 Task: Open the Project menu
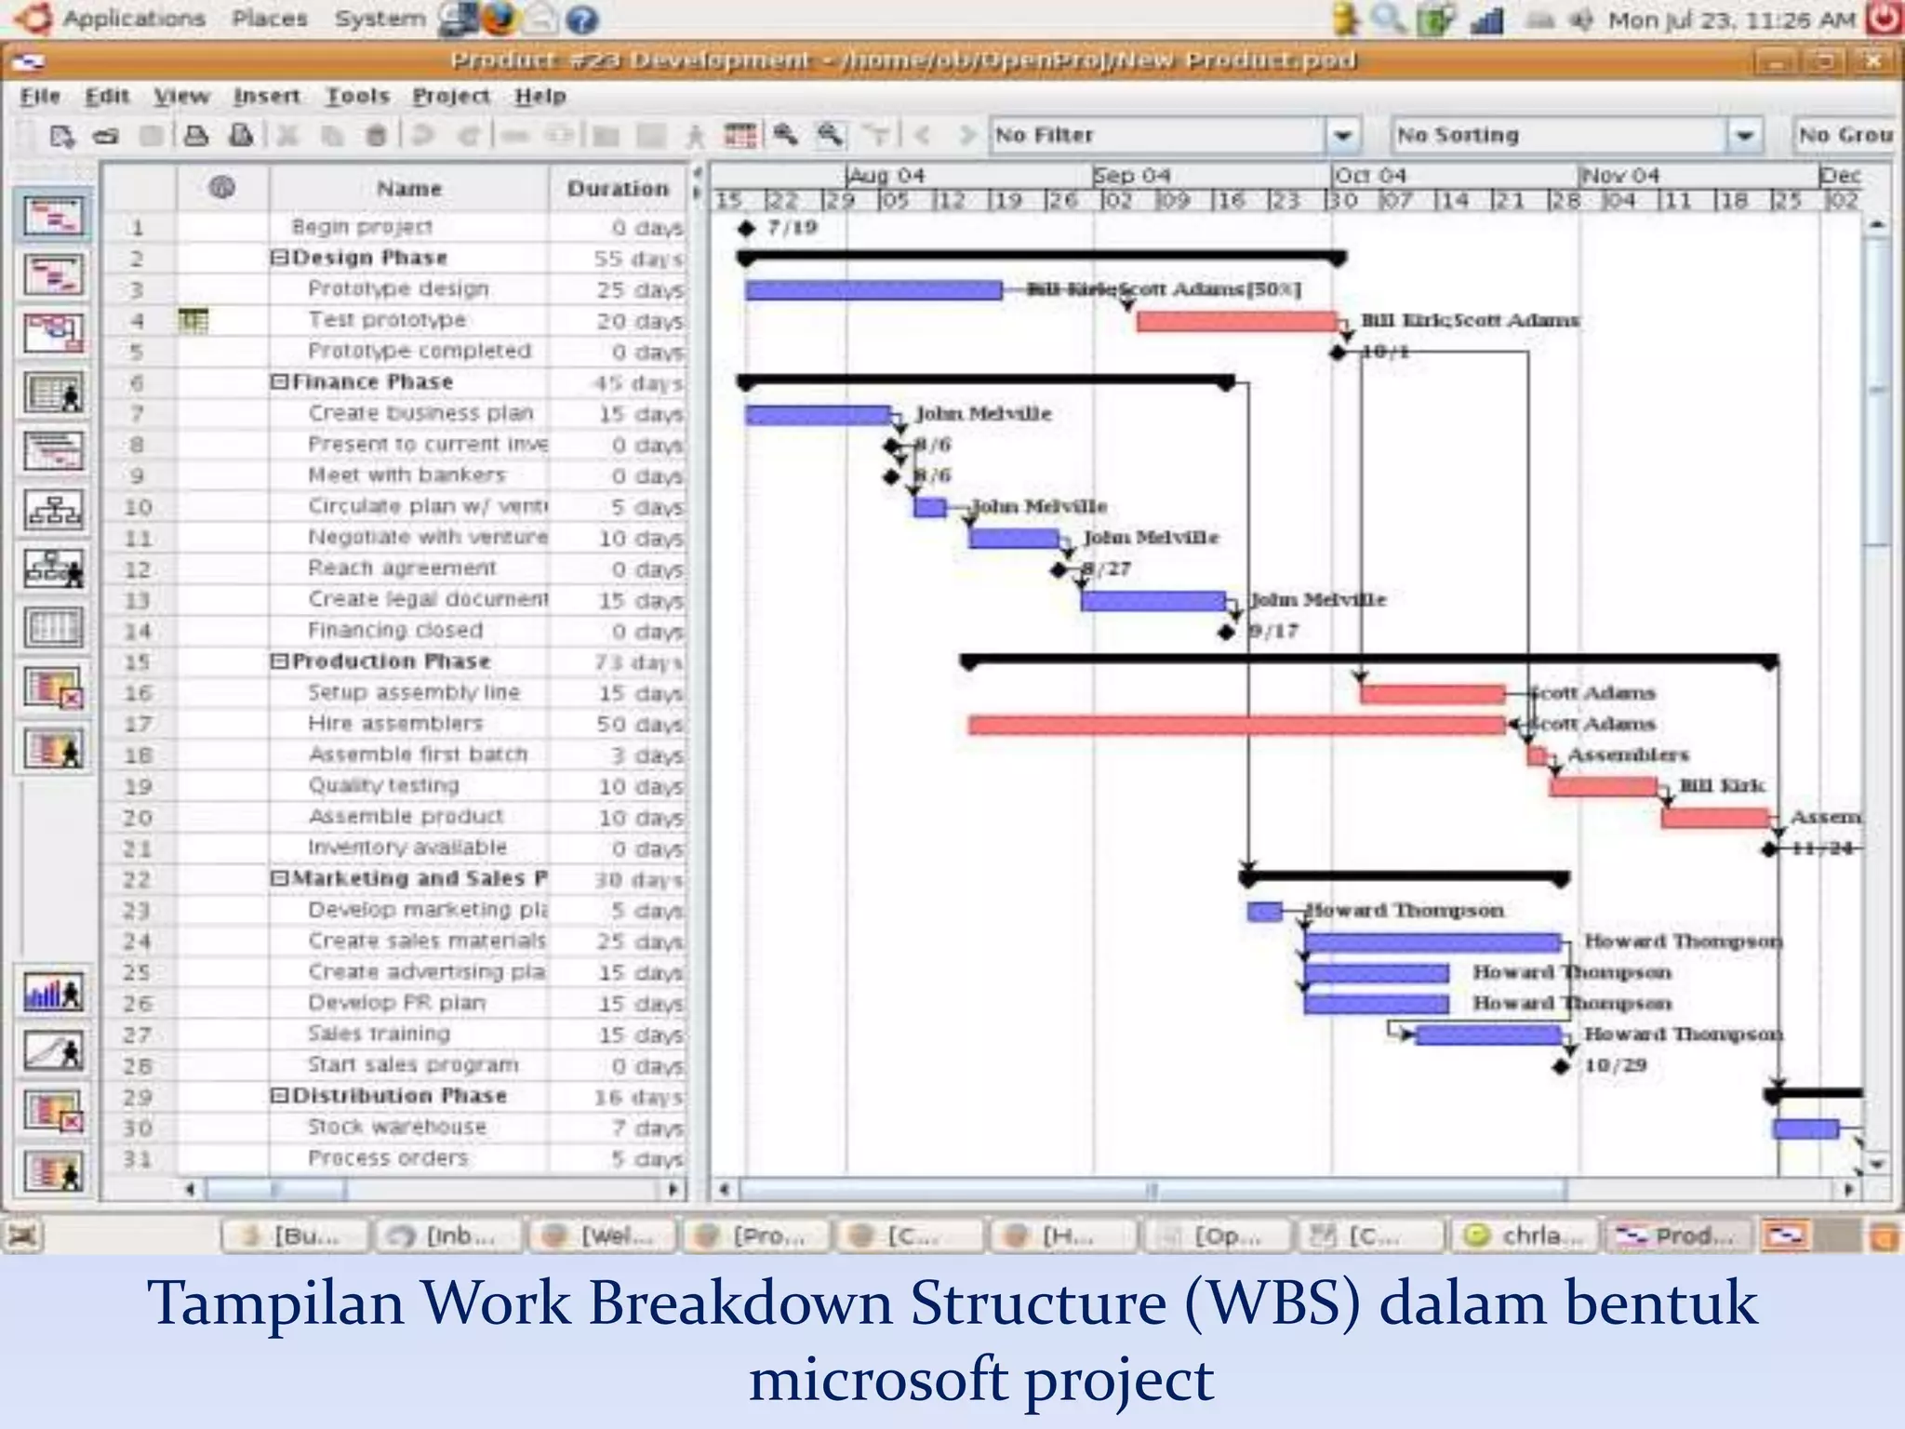(x=451, y=96)
